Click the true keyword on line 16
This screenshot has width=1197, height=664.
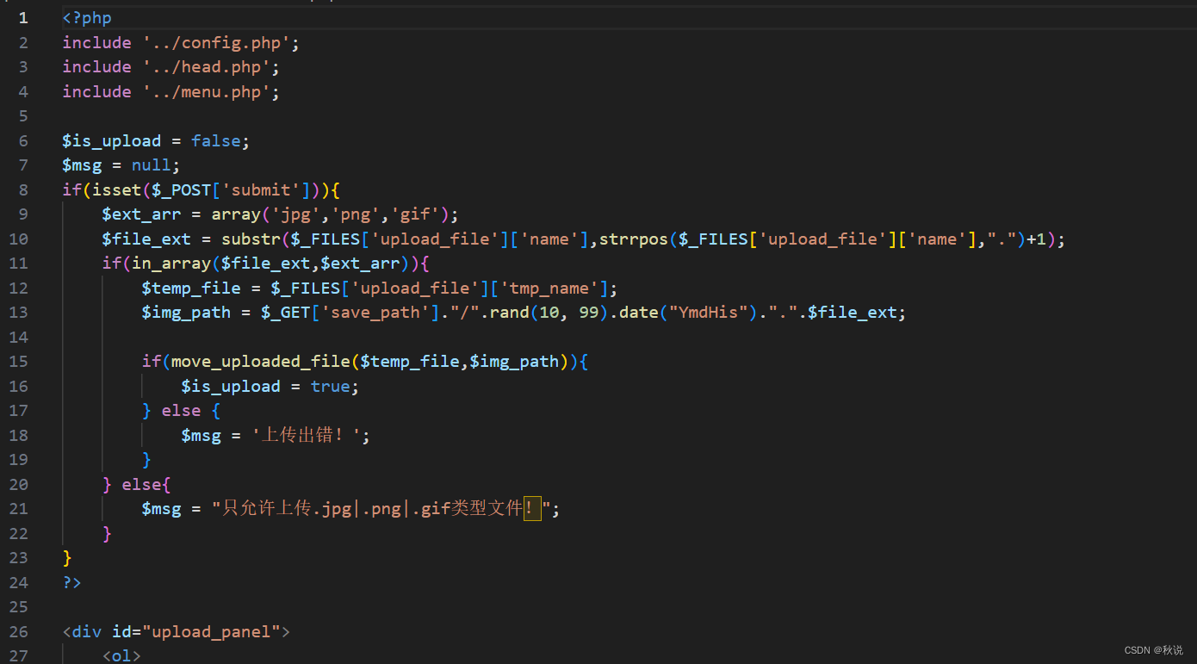point(331,386)
